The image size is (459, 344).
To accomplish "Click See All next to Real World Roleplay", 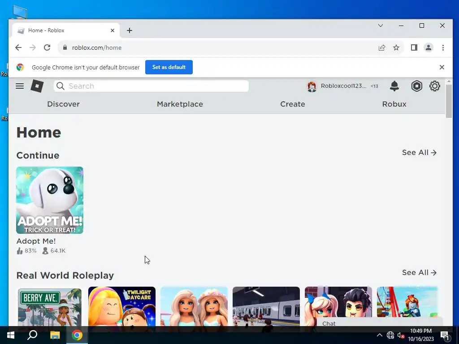I will (x=419, y=273).
